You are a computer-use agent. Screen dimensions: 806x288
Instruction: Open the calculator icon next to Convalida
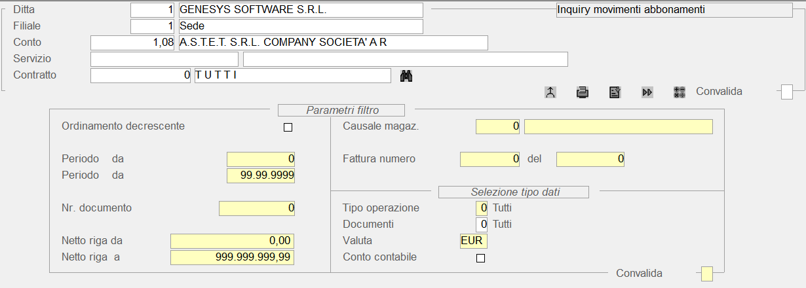pos(680,92)
